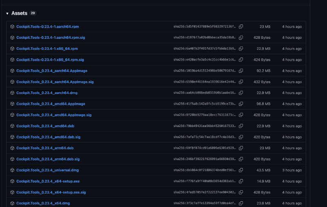Click the 432 Bytes size value
This screenshot has width=327, height=207.
[x=262, y=82]
